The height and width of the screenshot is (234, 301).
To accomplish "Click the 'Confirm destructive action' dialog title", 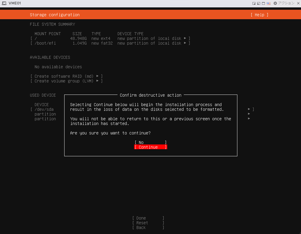I will 150,95.
